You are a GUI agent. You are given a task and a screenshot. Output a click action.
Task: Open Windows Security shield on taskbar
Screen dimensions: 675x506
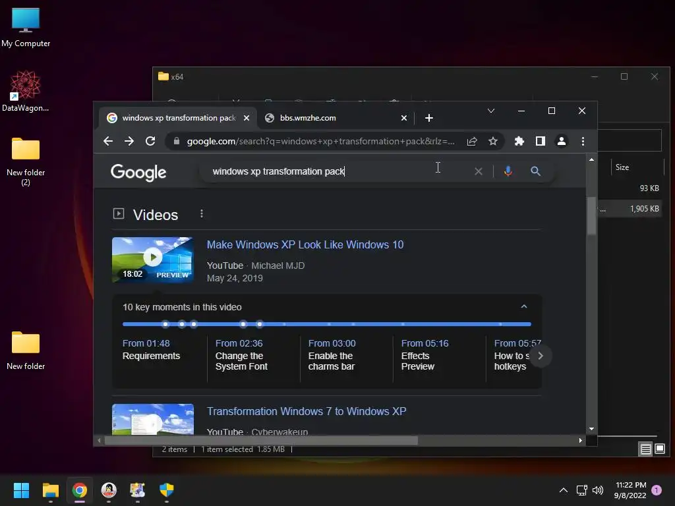(167, 490)
